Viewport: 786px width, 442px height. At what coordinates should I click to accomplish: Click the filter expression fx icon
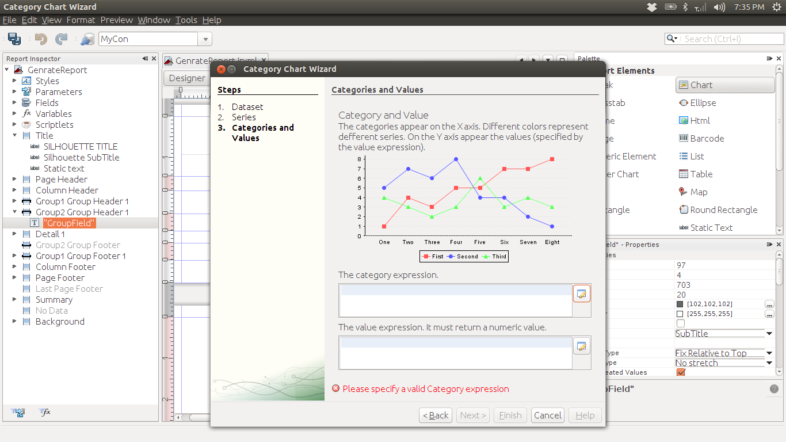tap(44, 413)
